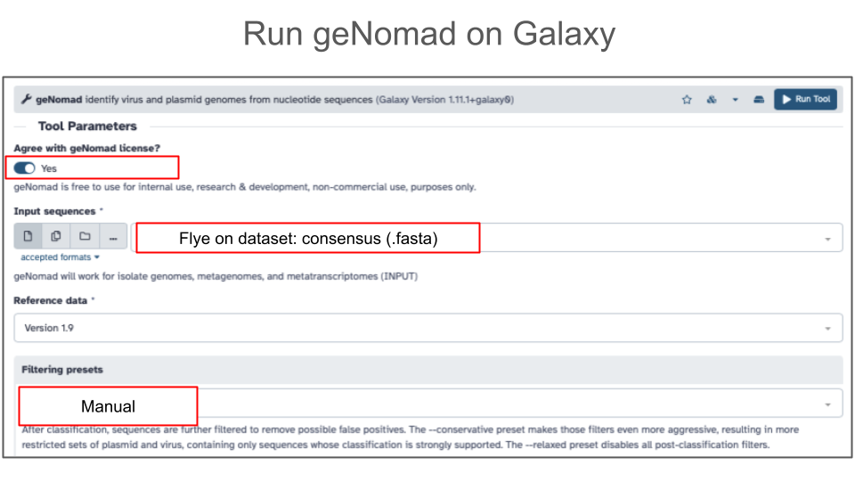This screenshot has height=481, width=855.
Task: Click the Filtering presets section header
Action: [x=62, y=369]
